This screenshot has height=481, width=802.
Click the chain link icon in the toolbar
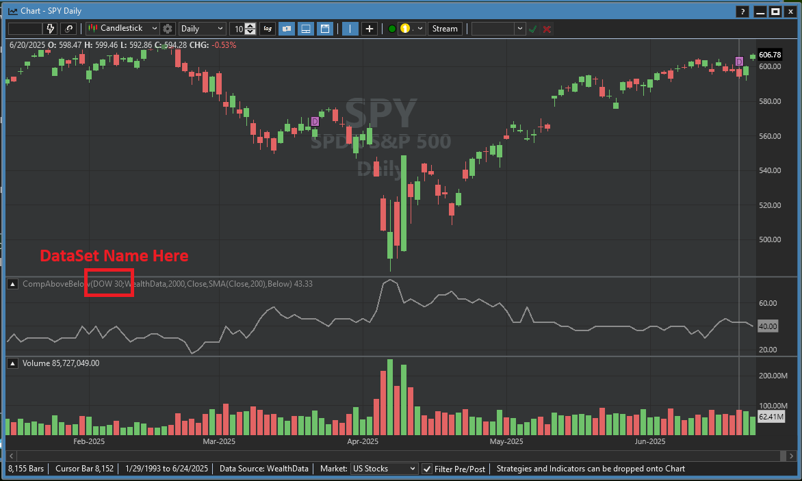[x=69, y=29]
